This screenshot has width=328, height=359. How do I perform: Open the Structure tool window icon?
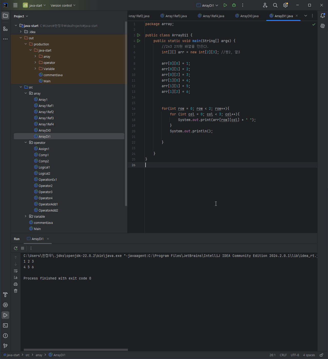pyautogui.click(x=5, y=29)
